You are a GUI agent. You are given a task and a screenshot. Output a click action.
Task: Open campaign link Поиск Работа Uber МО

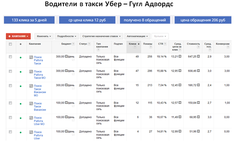click(39, 121)
